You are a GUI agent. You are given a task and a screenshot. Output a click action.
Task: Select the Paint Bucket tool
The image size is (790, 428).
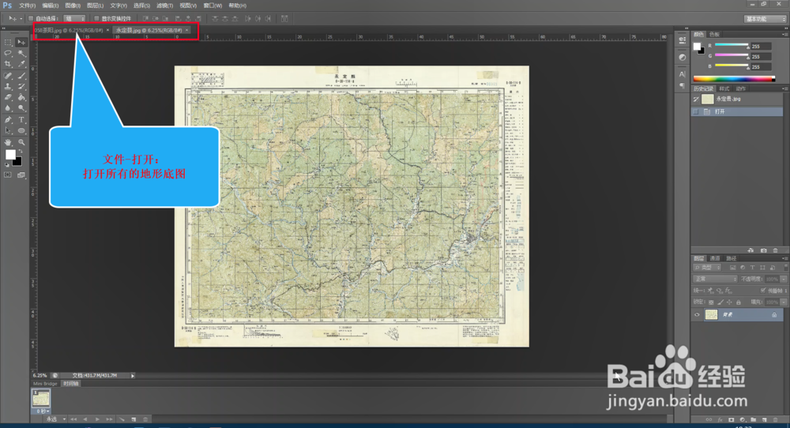(21, 97)
